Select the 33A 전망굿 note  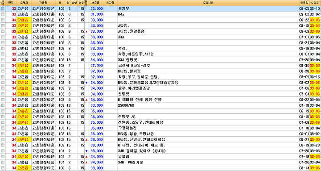128,60
